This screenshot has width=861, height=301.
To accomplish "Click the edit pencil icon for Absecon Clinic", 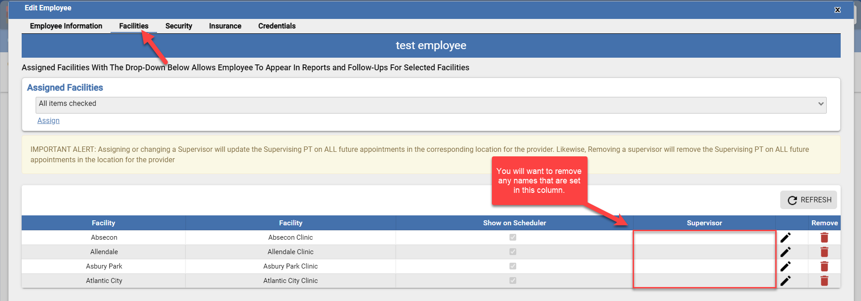I will click(786, 237).
